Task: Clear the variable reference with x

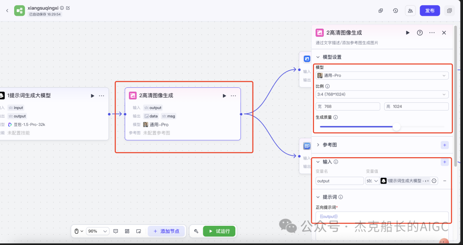Action: pos(427,181)
